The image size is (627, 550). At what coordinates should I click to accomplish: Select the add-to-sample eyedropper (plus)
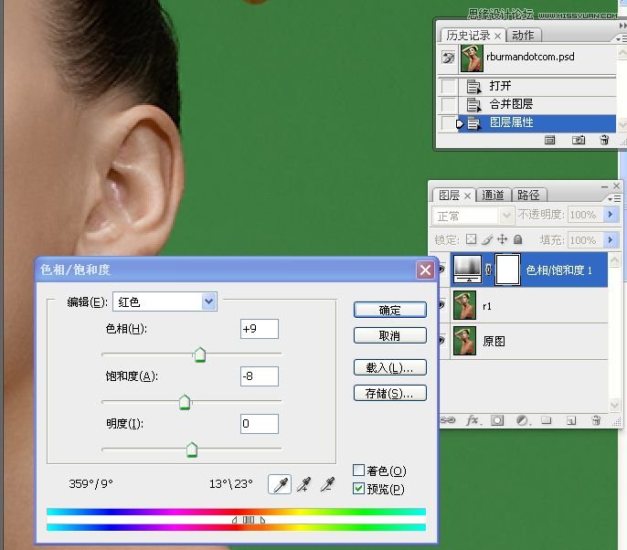tap(304, 484)
